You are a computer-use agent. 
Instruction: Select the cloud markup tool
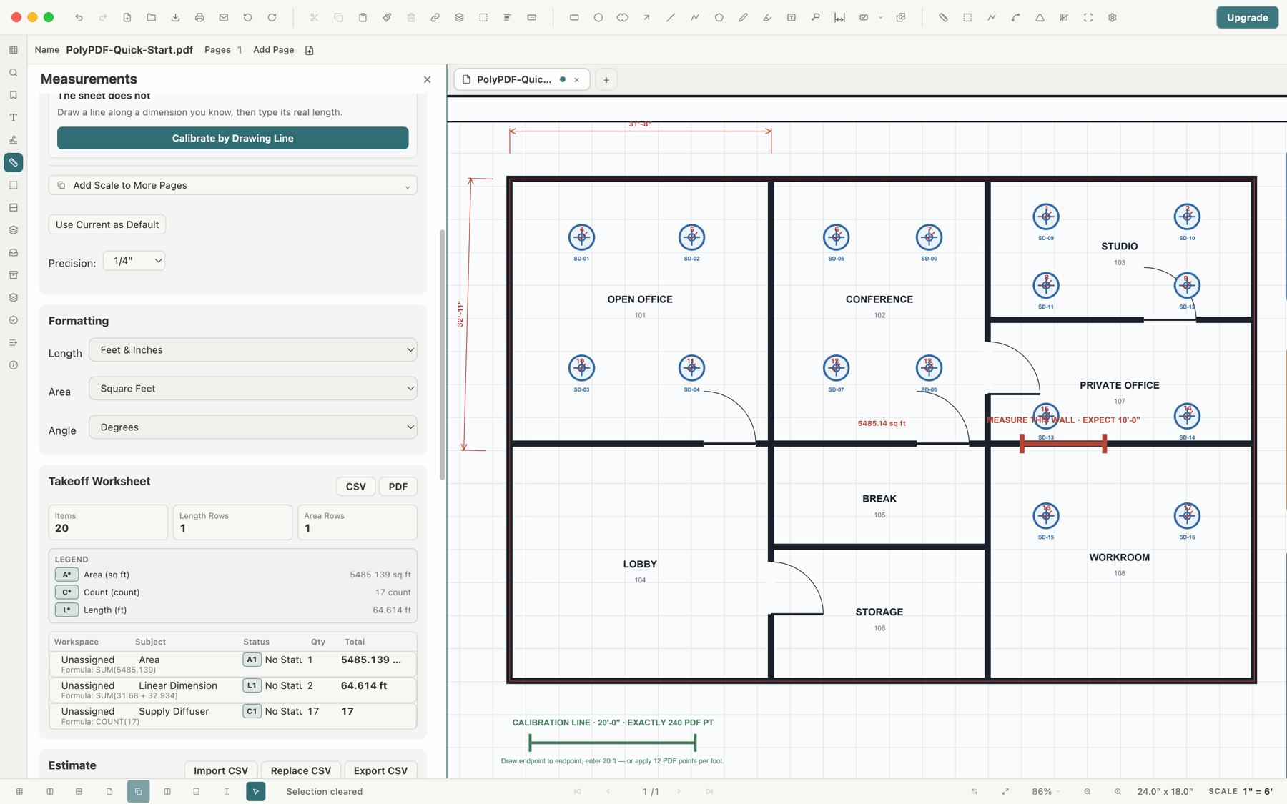[623, 17]
